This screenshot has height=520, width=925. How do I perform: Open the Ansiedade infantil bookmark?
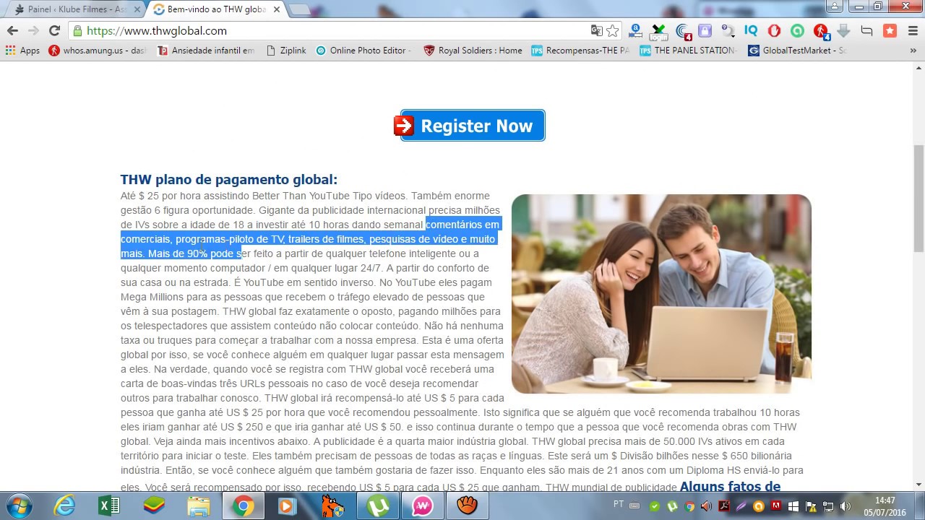(x=206, y=51)
